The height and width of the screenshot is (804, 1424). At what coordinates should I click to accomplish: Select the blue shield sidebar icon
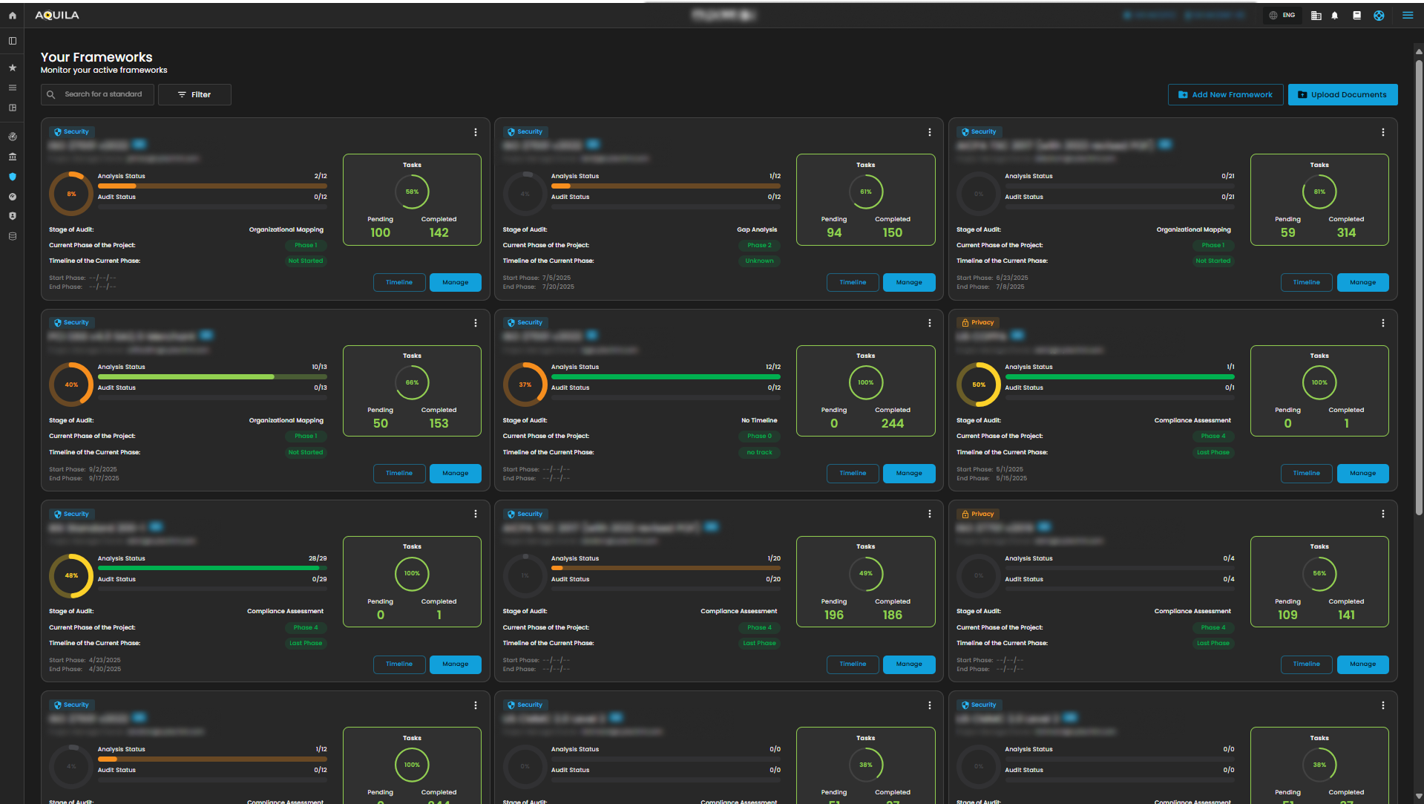pos(12,177)
